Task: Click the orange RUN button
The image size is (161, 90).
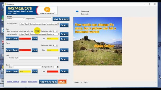Action: coord(62,82)
